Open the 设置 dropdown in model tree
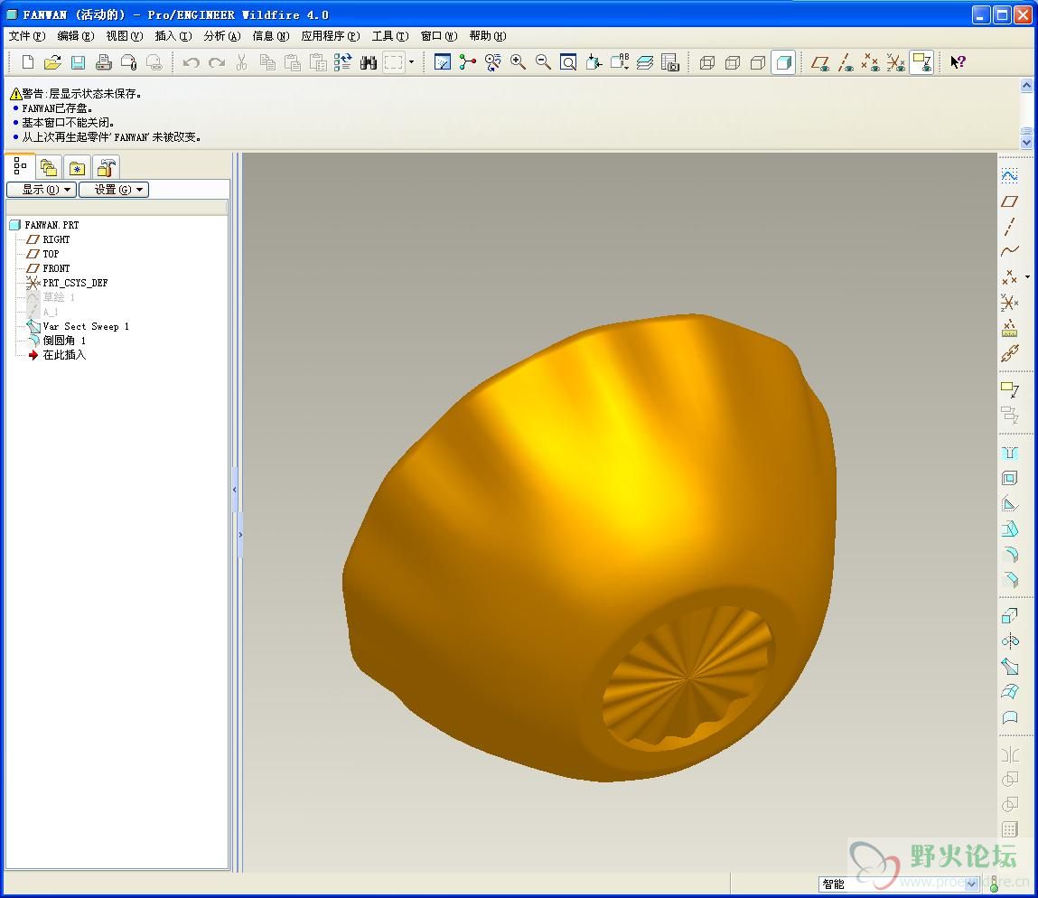 (114, 190)
